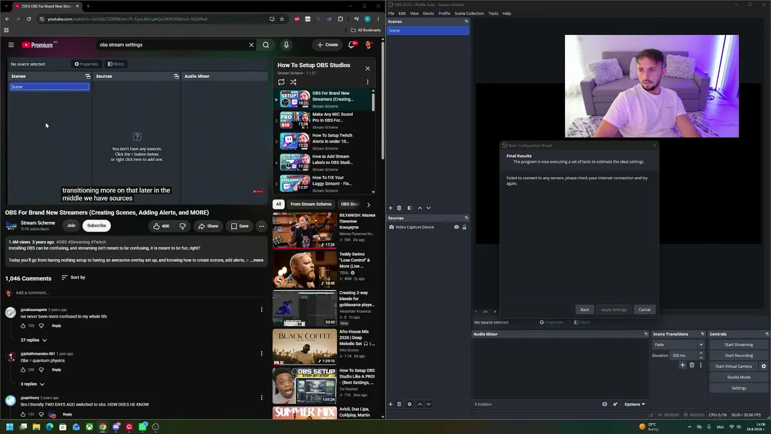Image resolution: width=771 pixels, height=434 pixels.
Task: Move source down in Sources dock
Action: tap(428, 404)
